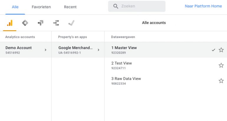The image size is (227, 121).
Task: Select Demo Account row
Action: (x=26, y=50)
